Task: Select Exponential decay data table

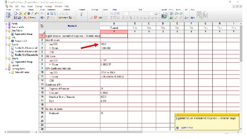Action: (24, 34)
